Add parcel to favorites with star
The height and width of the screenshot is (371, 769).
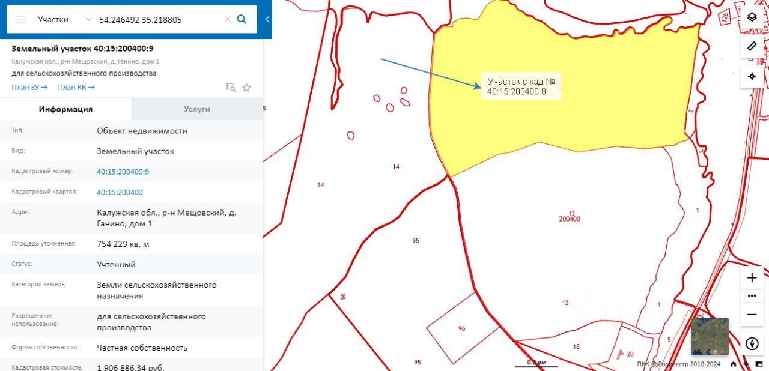(x=246, y=88)
